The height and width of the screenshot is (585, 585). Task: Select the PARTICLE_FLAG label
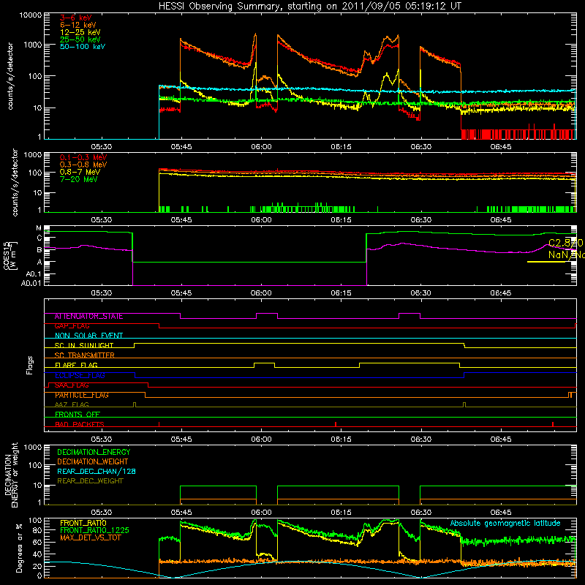tap(82, 395)
